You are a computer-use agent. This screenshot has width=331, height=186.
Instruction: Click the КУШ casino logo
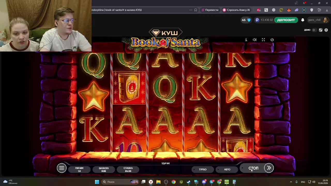pos(165,33)
